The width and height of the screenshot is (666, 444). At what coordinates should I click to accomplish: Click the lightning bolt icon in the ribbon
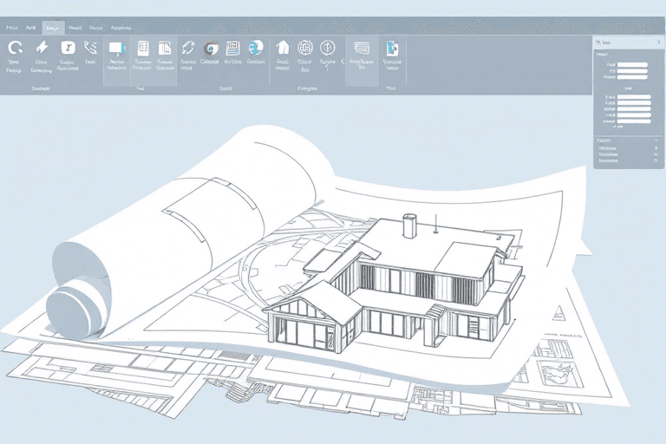[41, 49]
